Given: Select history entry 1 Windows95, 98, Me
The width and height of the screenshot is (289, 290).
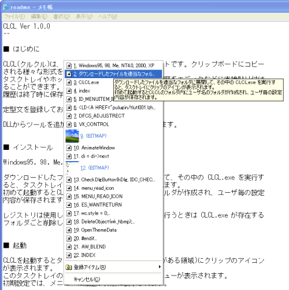Looking at the screenshot, I should pos(114,65).
